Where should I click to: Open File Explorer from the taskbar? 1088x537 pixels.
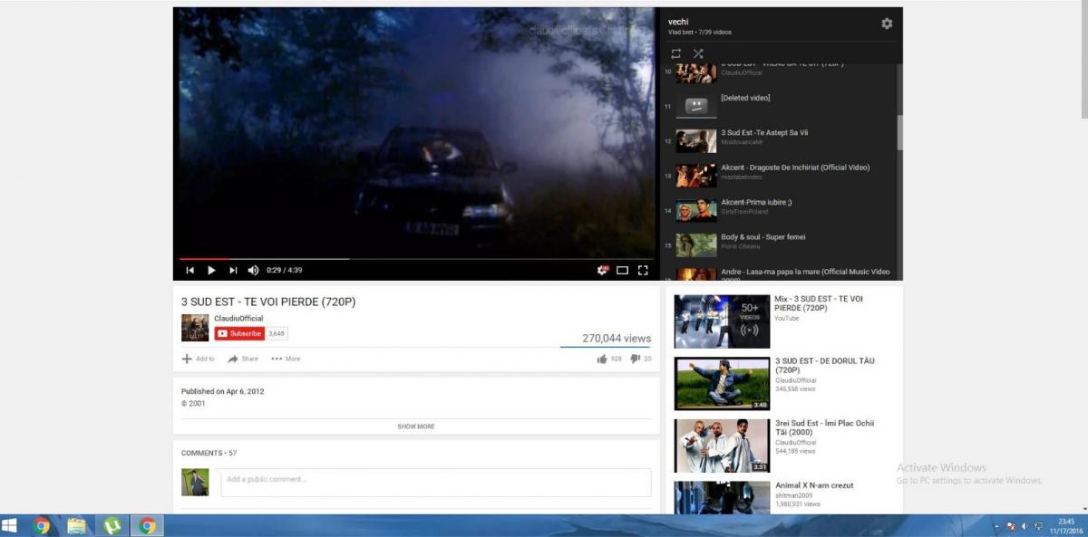click(x=77, y=525)
